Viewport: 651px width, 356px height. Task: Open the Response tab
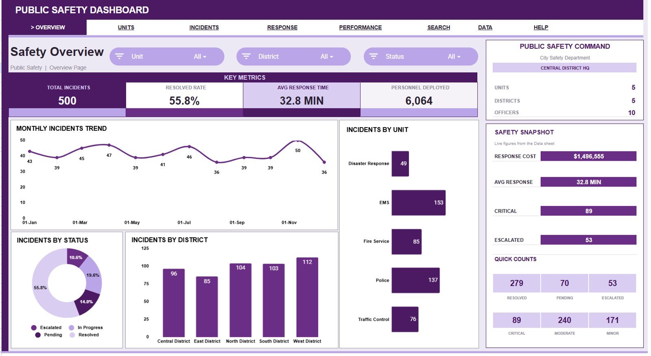[x=282, y=27]
